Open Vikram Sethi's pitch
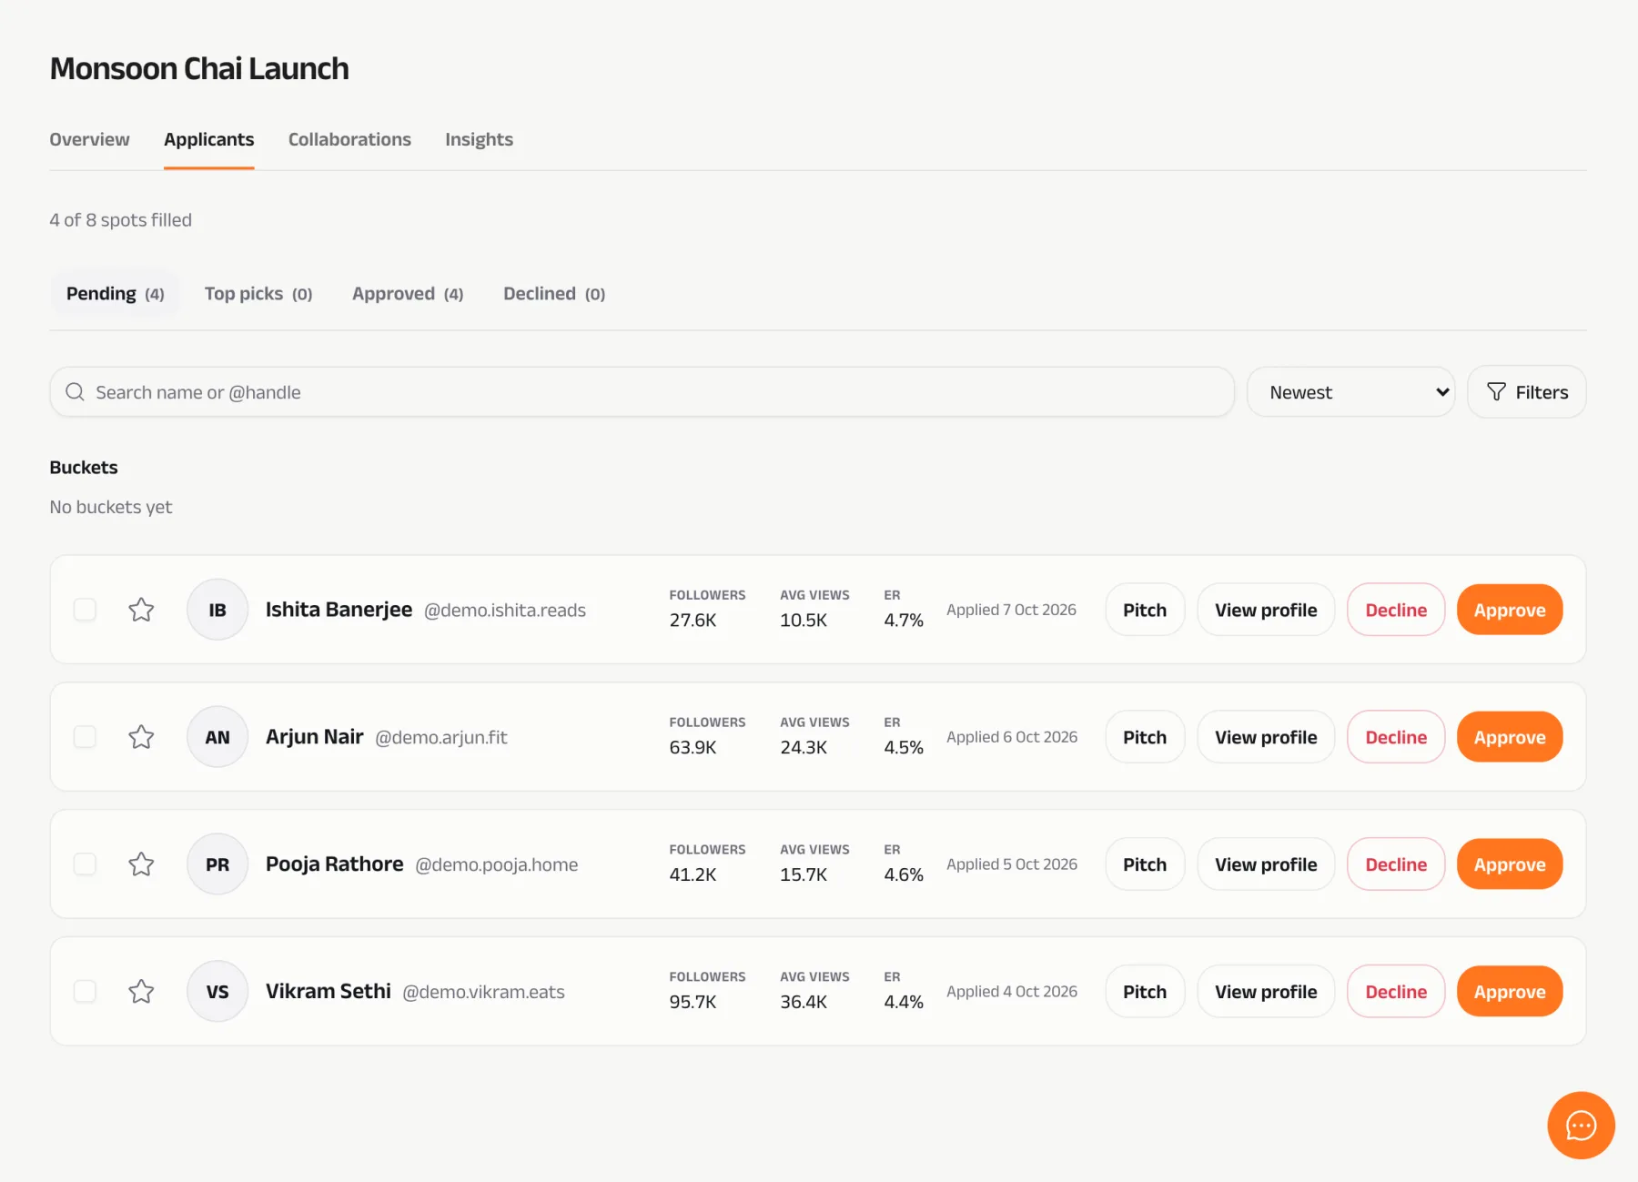This screenshot has width=1638, height=1182. (1145, 991)
